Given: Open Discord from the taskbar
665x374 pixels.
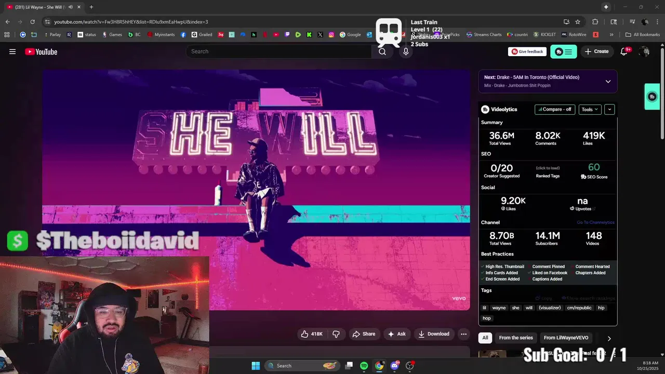Looking at the screenshot, I should pos(394,366).
